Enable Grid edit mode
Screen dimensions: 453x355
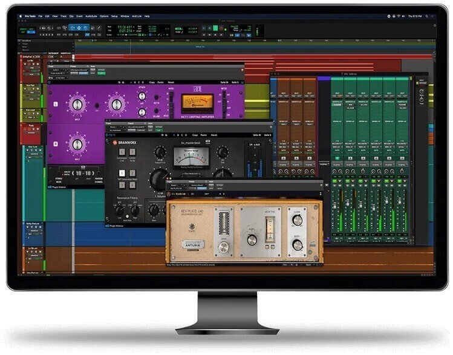(31, 32)
